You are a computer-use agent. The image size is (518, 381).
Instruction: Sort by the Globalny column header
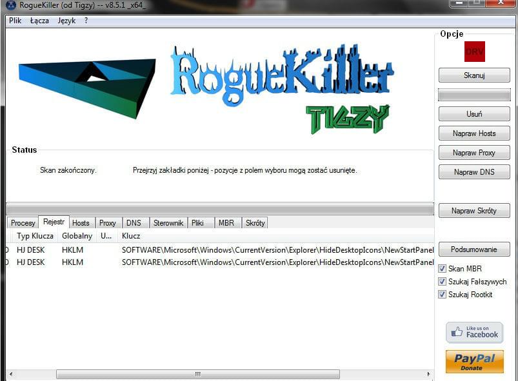point(77,236)
